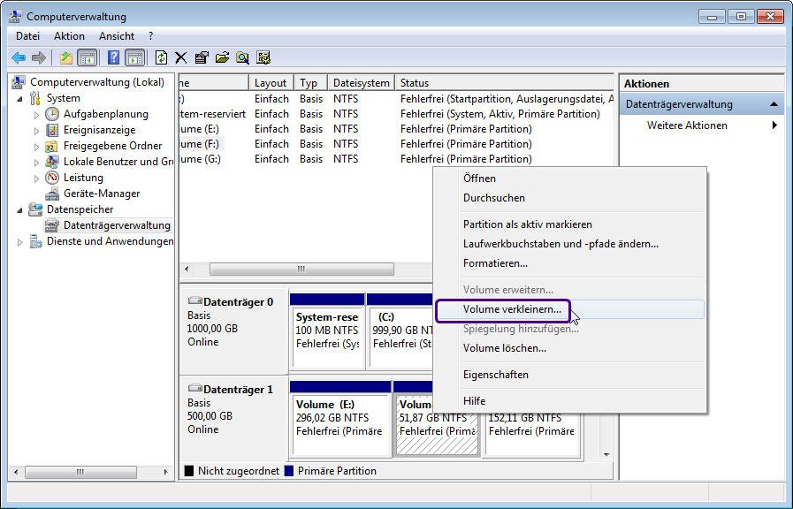Screen dimensions: 793x509
Task: Click the Primäre Partition blue legend swatch
Action: pyautogui.click(x=289, y=471)
